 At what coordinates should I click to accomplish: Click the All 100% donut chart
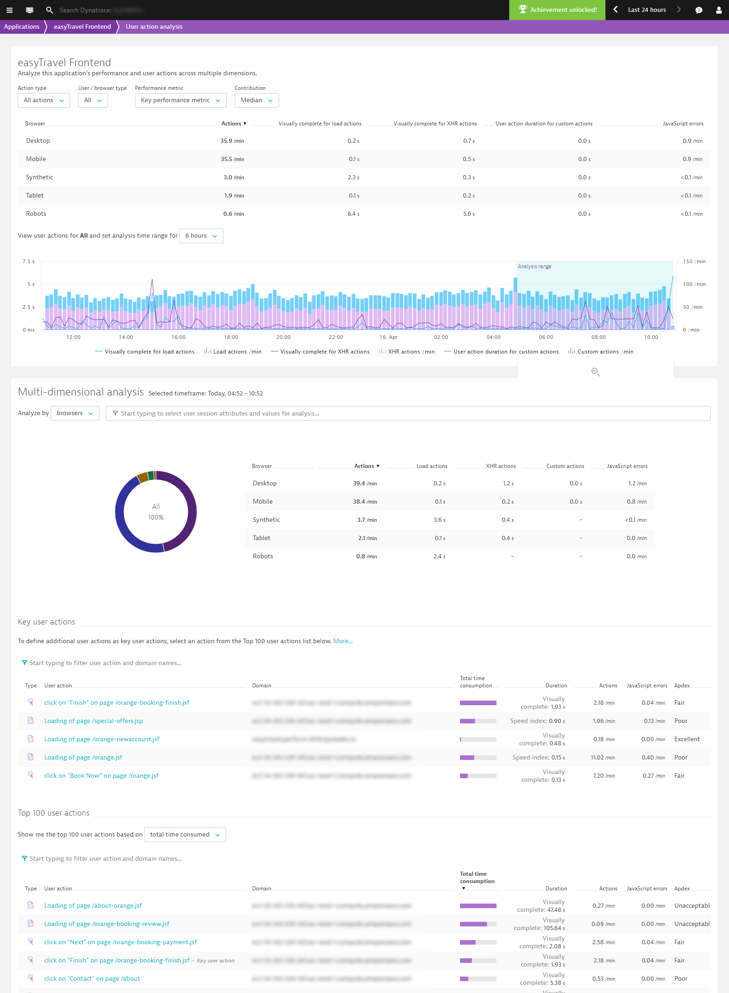tap(156, 512)
